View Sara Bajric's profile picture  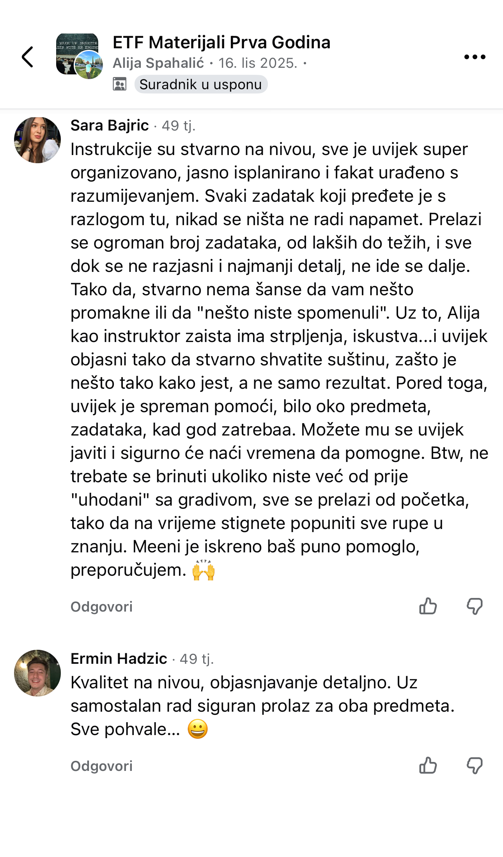point(37,140)
